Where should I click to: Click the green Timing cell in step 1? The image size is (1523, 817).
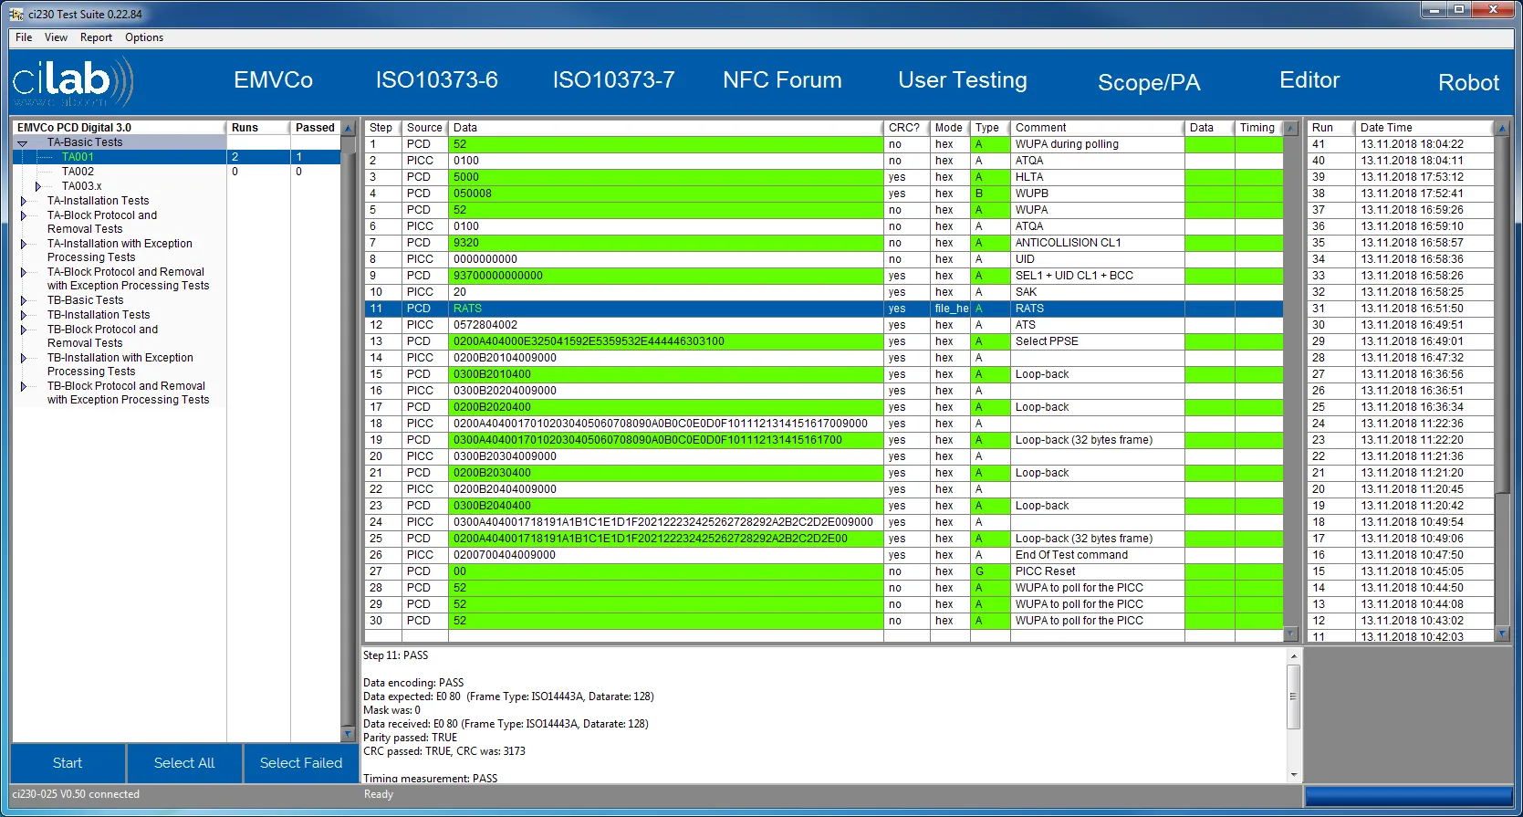point(1257,144)
